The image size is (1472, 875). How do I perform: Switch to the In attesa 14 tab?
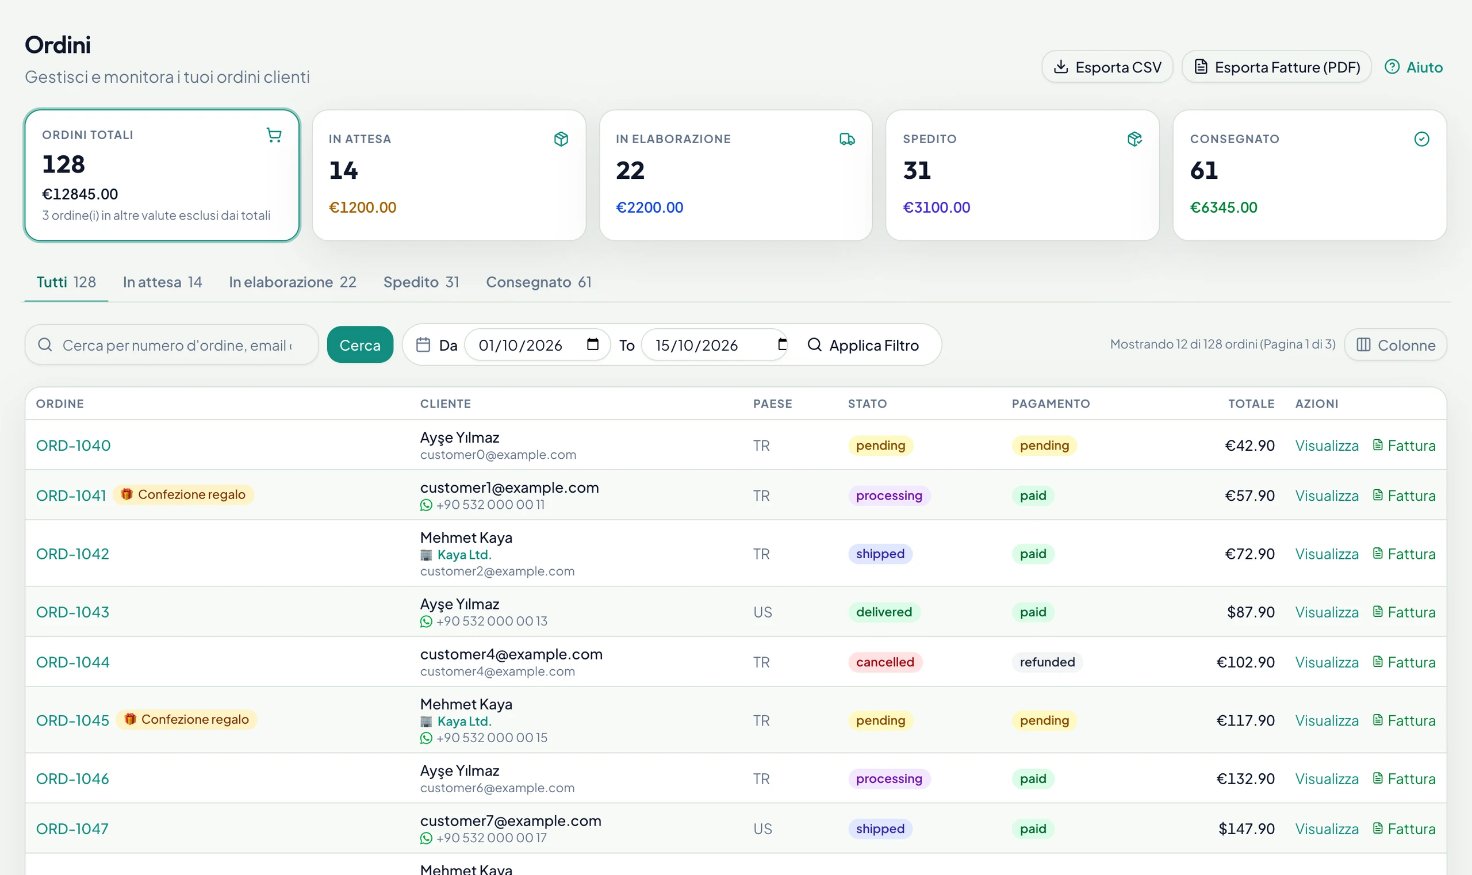(162, 282)
